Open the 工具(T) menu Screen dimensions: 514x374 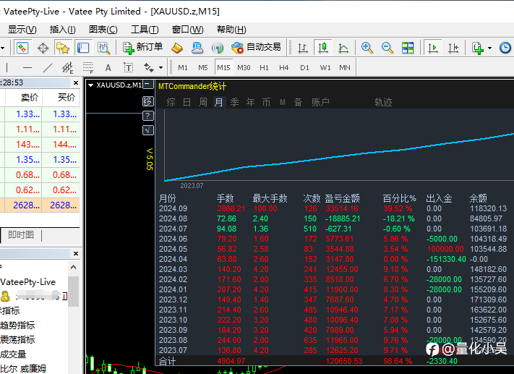pyautogui.click(x=145, y=30)
